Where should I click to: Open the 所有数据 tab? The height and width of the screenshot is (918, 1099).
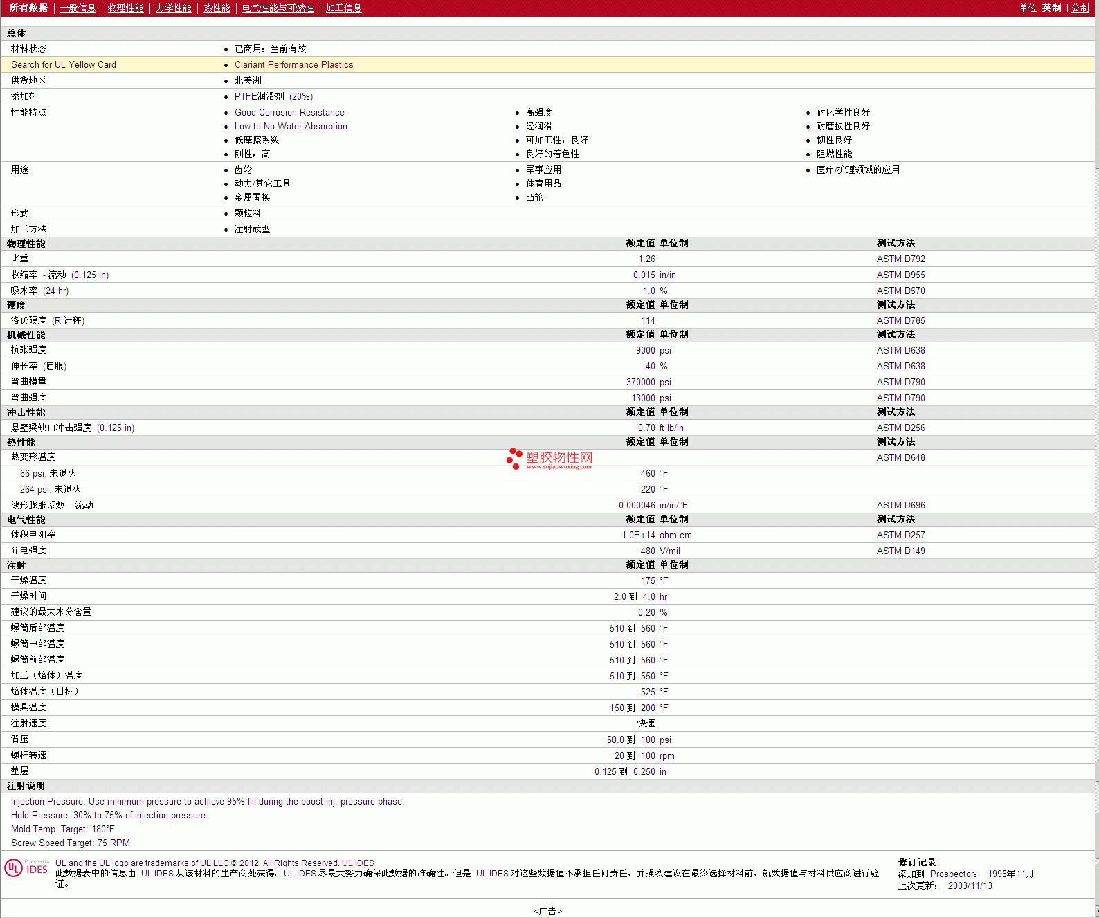click(28, 8)
